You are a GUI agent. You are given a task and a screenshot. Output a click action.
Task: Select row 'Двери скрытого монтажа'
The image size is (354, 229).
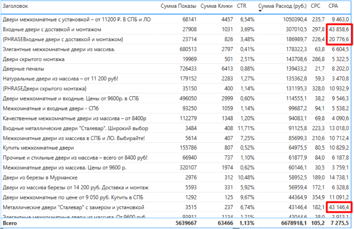(33, 59)
